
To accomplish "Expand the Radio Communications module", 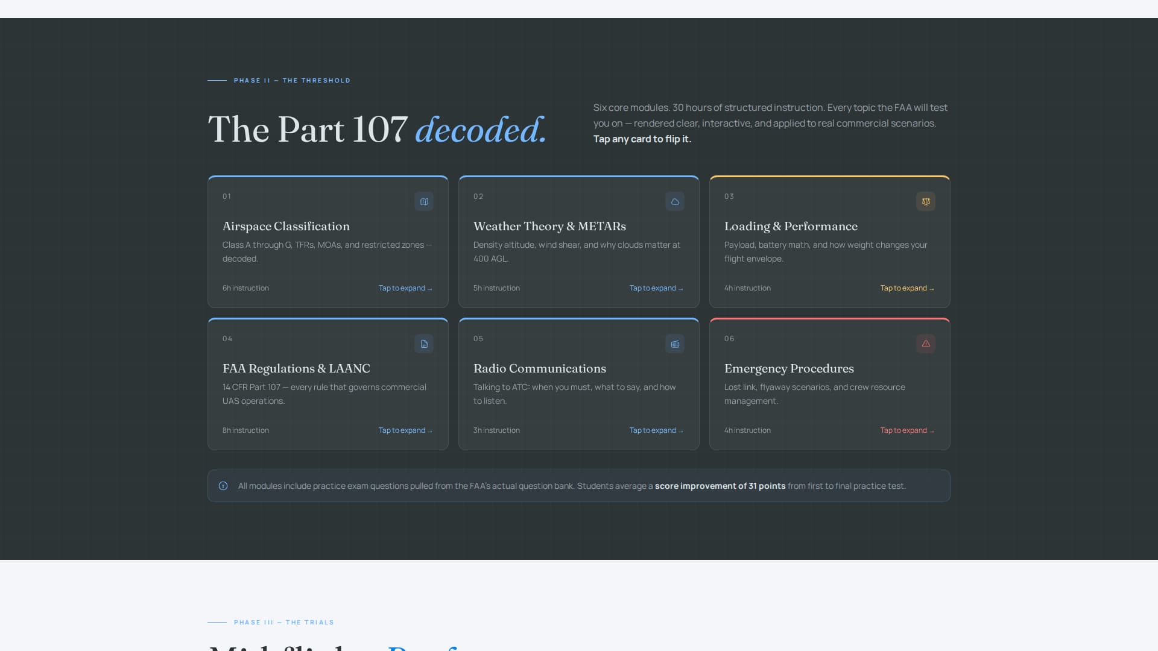I will (656, 430).
